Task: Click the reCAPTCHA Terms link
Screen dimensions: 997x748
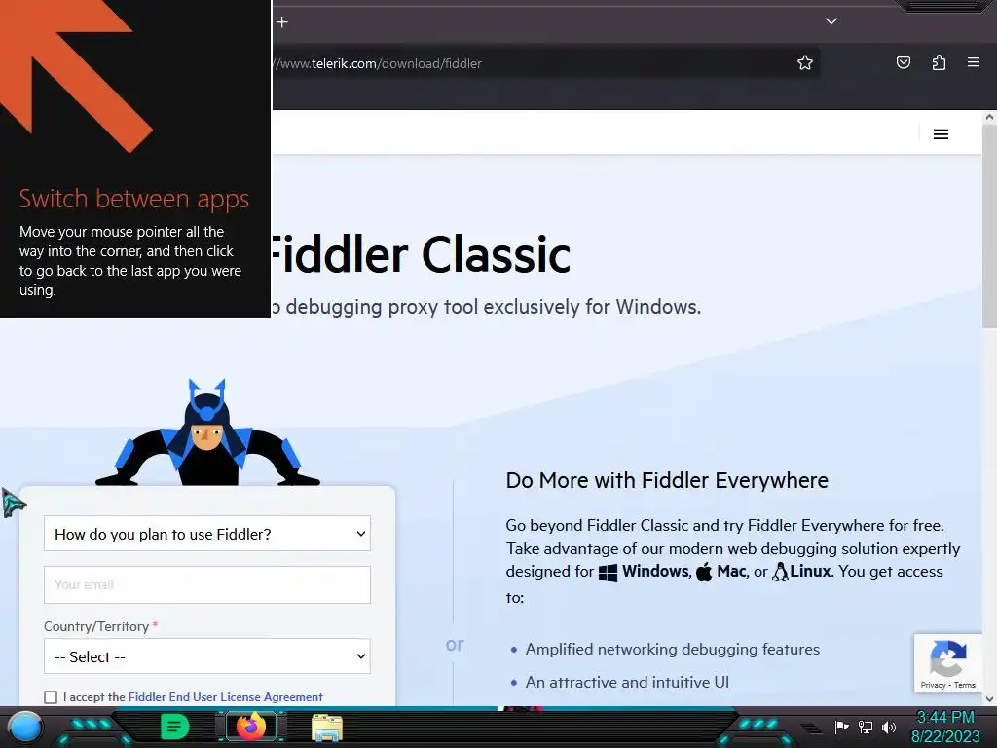Action: [965, 685]
